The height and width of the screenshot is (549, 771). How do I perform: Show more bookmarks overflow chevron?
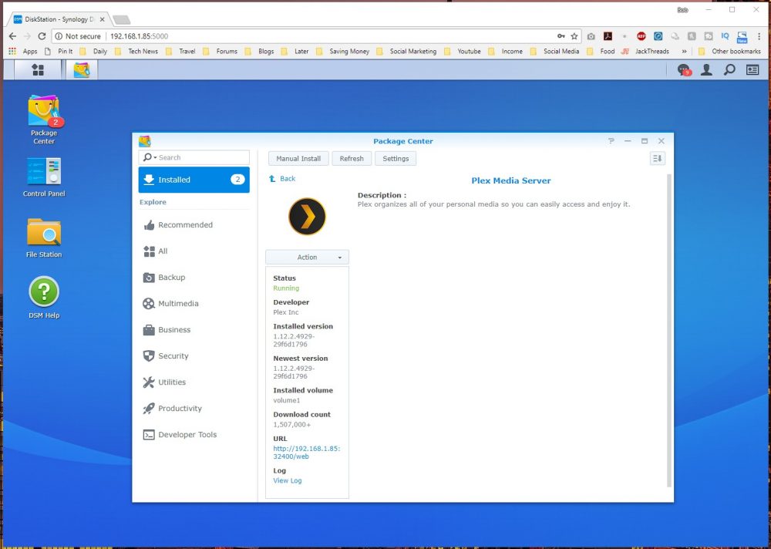click(x=684, y=51)
